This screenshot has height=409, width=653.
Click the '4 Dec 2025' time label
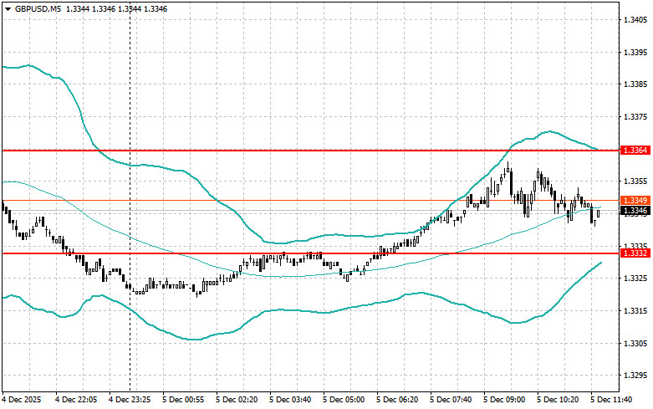[x=22, y=400]
